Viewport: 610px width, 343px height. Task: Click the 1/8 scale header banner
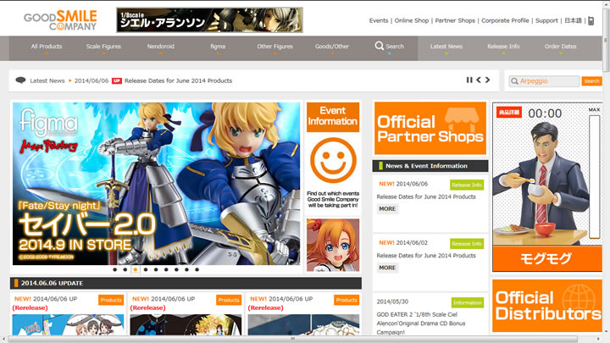210,20
